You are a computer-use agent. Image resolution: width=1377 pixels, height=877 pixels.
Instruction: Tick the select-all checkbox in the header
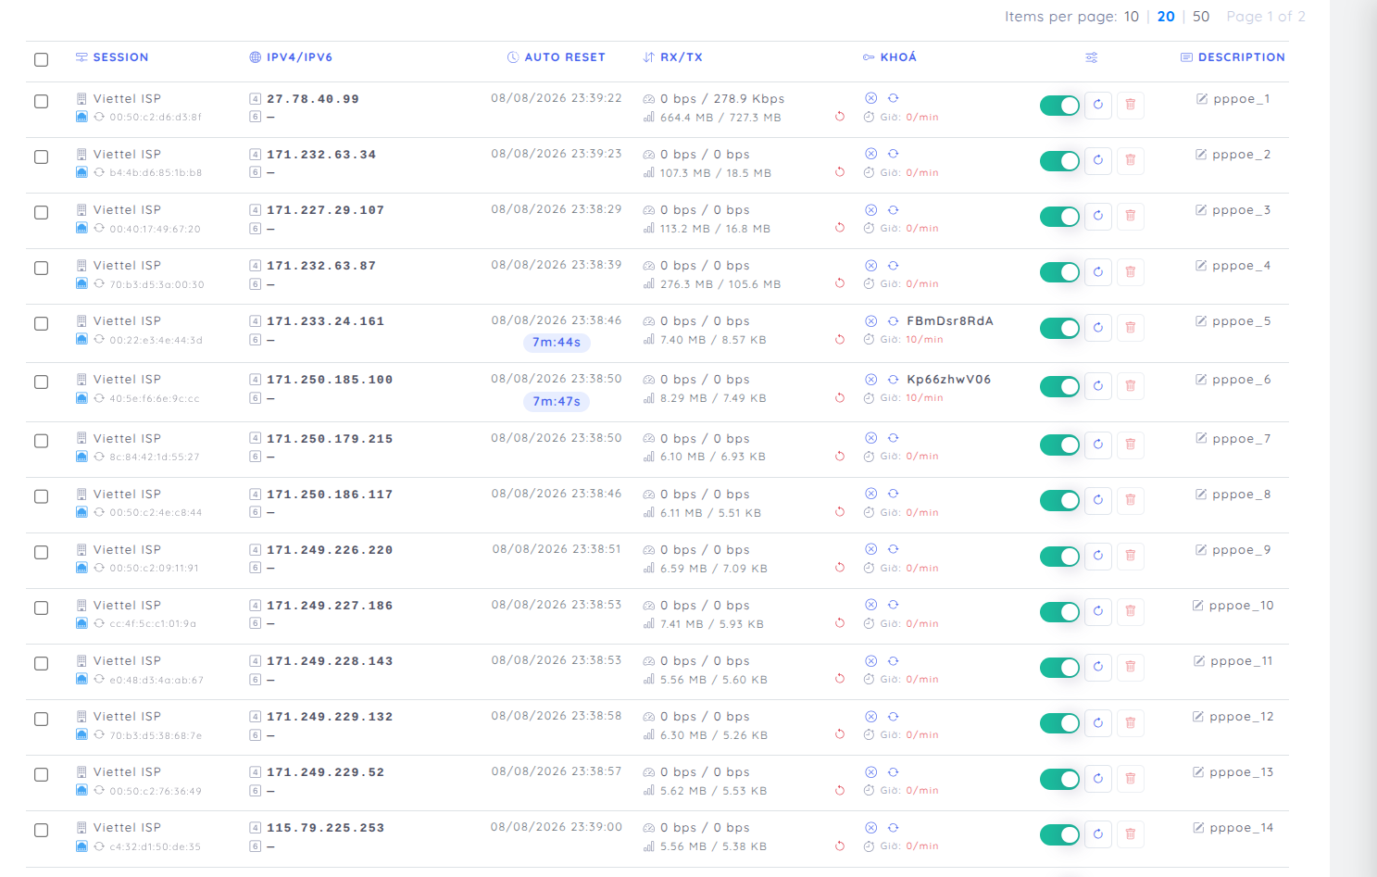point(41,59)
